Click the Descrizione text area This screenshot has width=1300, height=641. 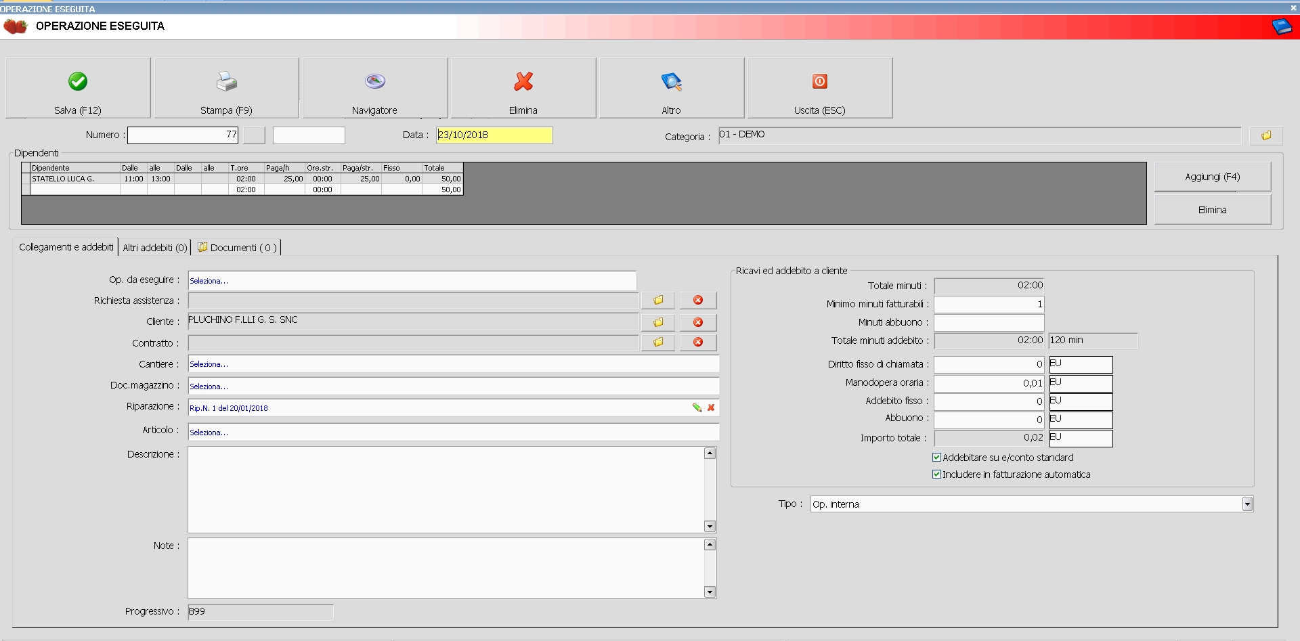446,489
